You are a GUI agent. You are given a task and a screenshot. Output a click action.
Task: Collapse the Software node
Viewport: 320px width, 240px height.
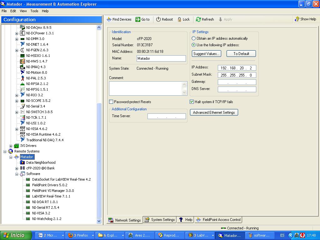(x=17, y=174)
